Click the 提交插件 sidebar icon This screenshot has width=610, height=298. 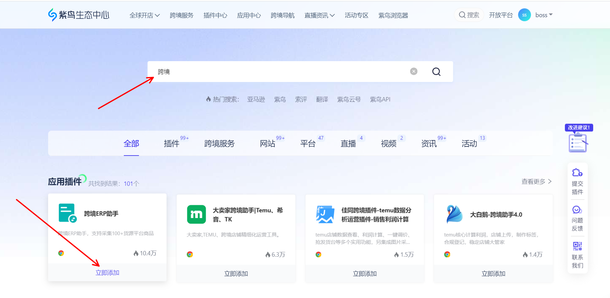[x=577, y=172]
